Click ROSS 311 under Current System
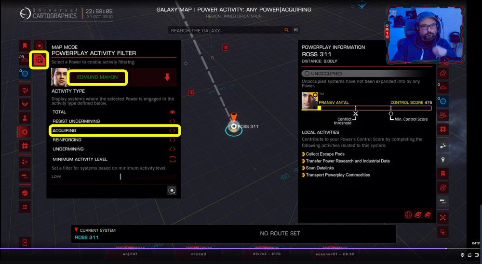This screenshot has height=264, width=482. (x=87, y=238)
